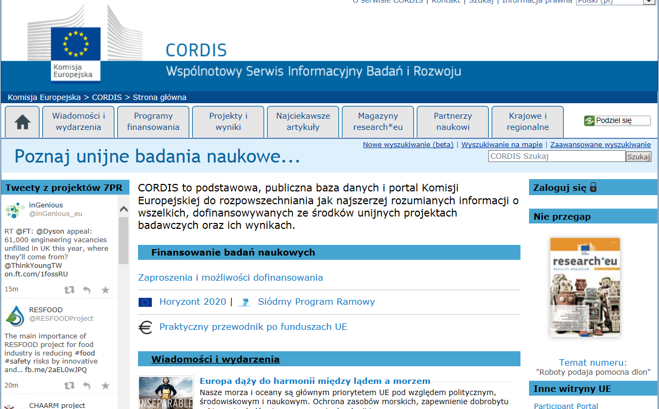659x409 pixels.
Task: Click the 20m tweet timestamp
Action: click(x=11, y=385)
